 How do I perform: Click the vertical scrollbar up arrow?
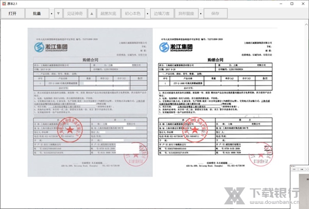point(306,25)
